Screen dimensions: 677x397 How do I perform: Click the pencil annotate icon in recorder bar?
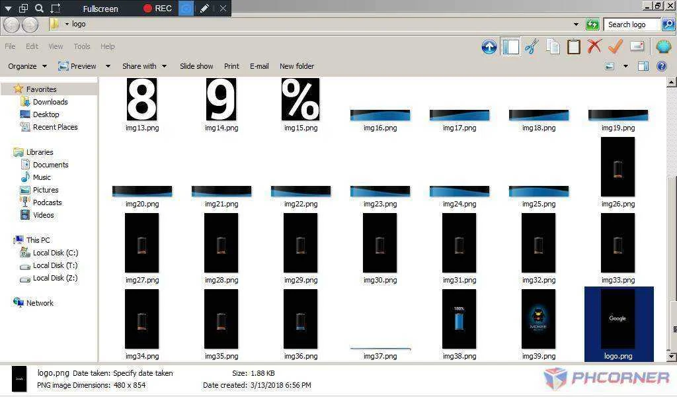pyautogui.click(x=204, y=8)
